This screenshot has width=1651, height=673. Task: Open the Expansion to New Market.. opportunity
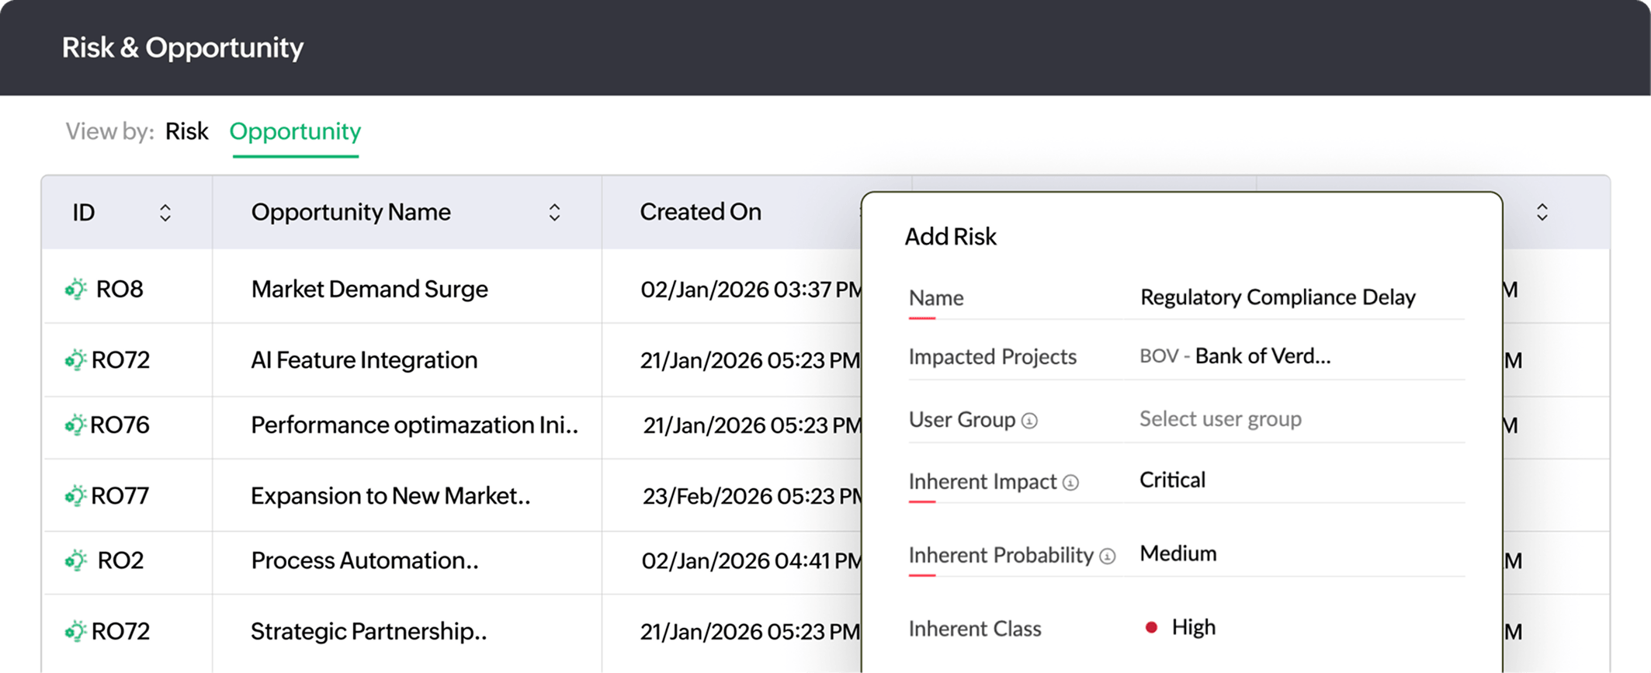point(390,496)
